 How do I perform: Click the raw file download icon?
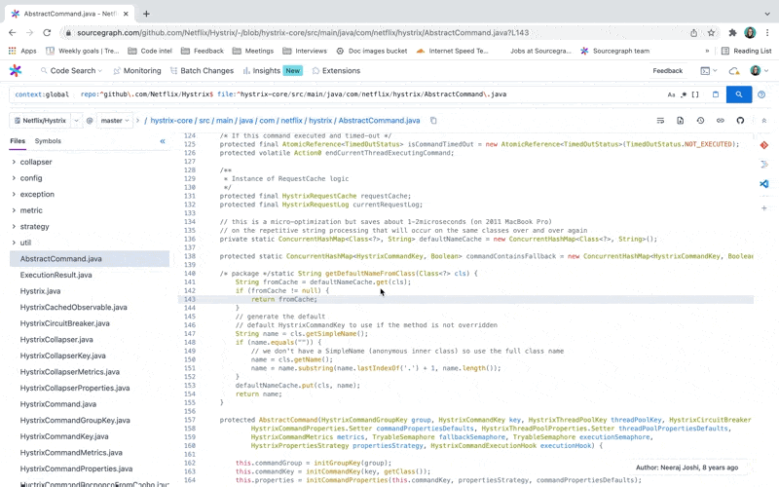[x=680, y=121]
